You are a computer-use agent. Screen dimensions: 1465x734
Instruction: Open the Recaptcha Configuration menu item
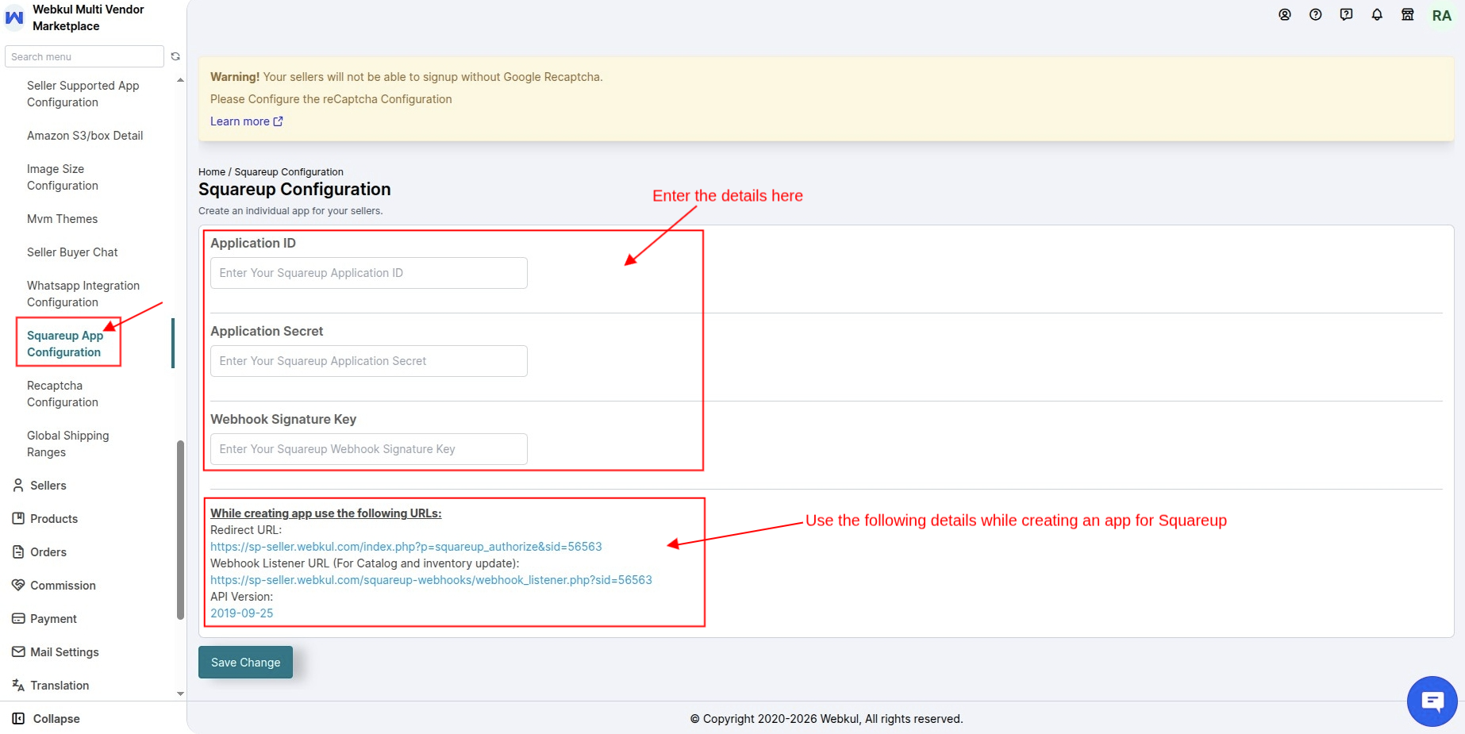63,394
